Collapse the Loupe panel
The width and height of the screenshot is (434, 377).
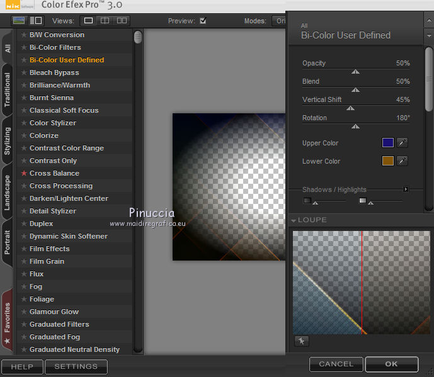click(x=294, y=220)
